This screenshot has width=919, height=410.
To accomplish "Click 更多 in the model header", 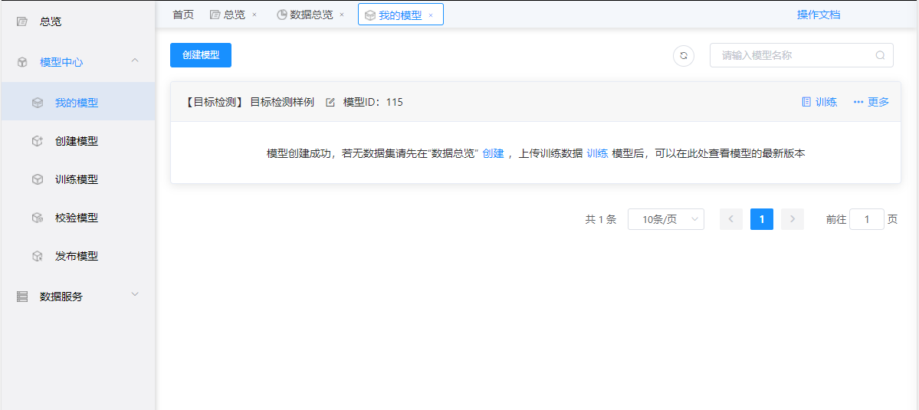I will click(878, 103).
